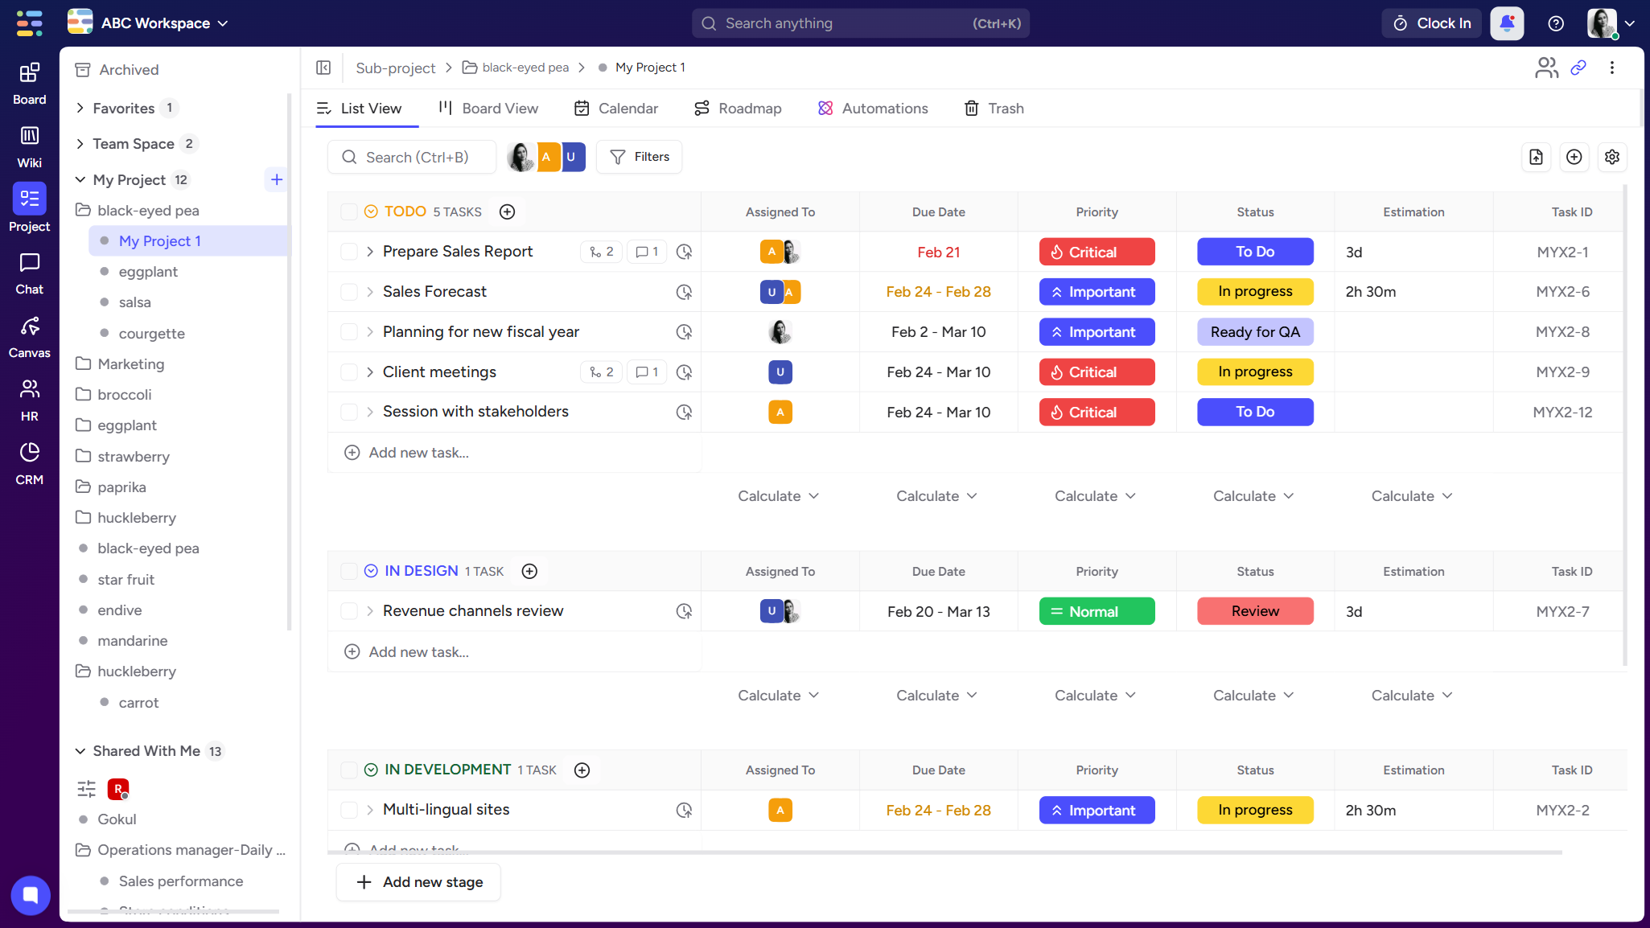
Task: Open the chat bubble widget at bottom-left
Action: click(x=31, y=894)
